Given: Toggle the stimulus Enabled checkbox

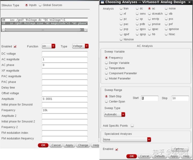Looking at the screenshot, I should tap(15, 47).
